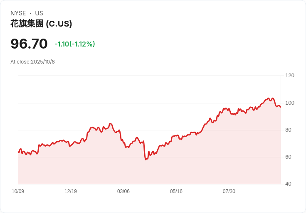
Task: Click the 10/09 date axis label
Action: pyautogui.click(x=18, y=191)
